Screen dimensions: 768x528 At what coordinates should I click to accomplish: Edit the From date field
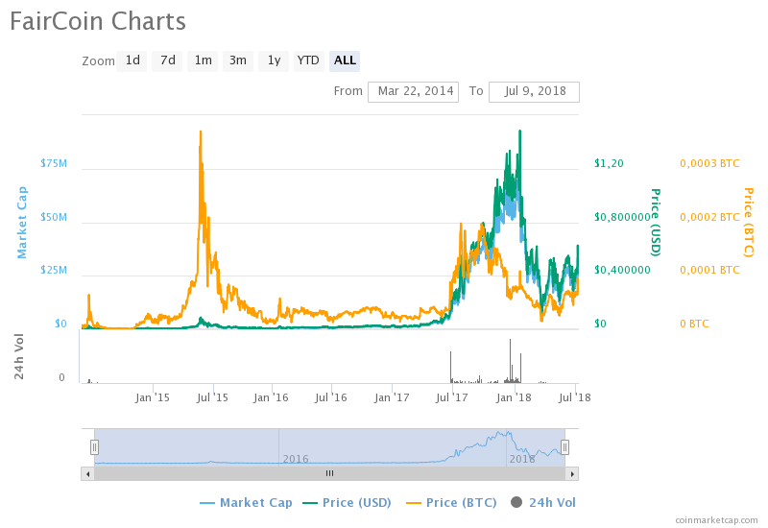click(x=414, y=91)
